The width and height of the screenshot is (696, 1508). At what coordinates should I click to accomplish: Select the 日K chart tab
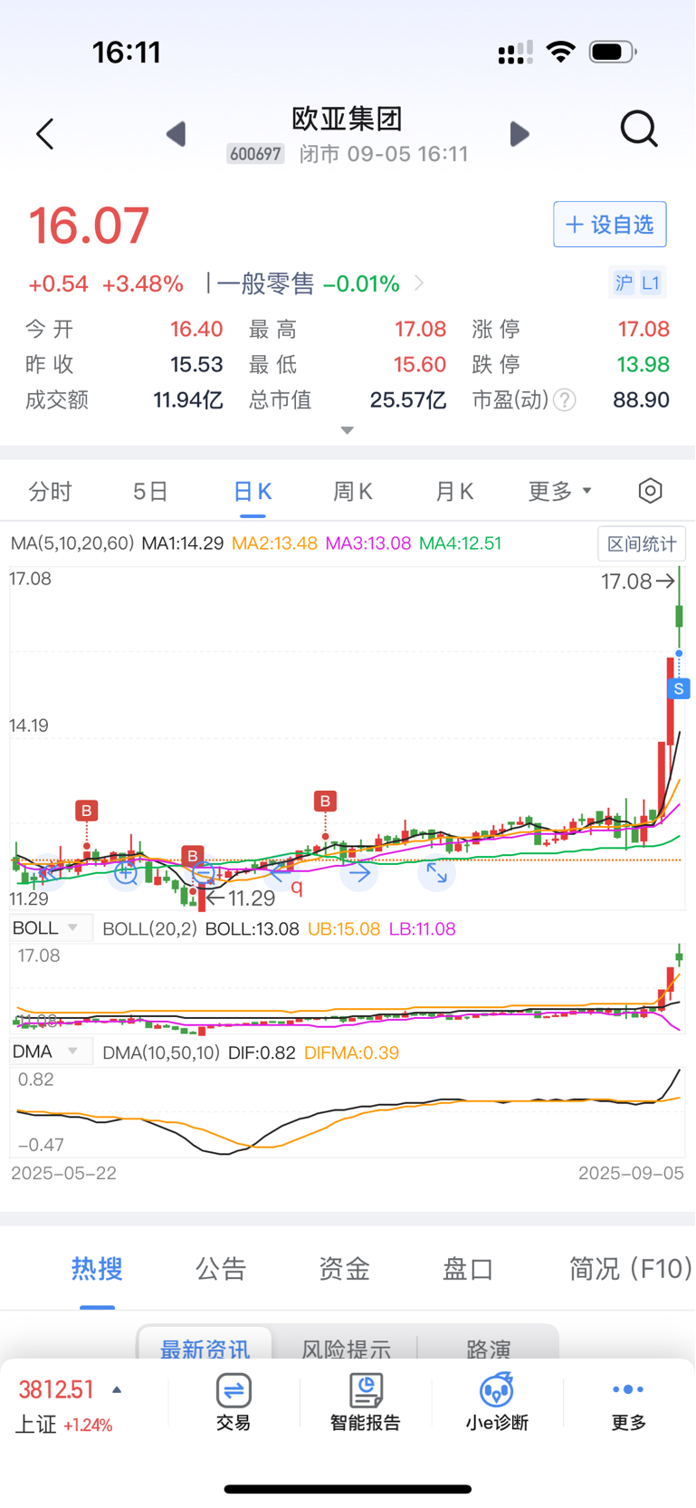[253, 492]
